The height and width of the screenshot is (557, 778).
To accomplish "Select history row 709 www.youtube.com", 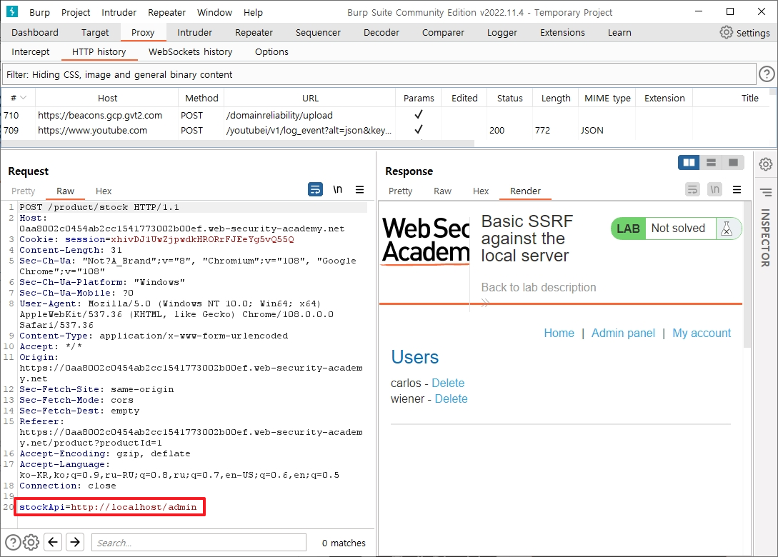I will click(x=386, y=131).
